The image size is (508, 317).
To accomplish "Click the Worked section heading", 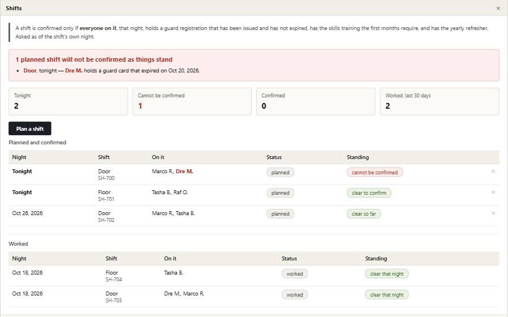I will tap(18, 244).
